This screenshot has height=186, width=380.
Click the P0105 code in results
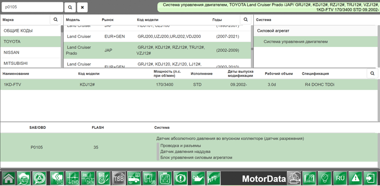click(36, 147)
